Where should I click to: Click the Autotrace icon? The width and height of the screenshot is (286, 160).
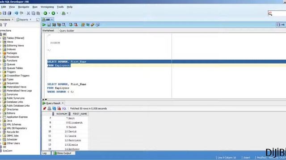point(59,25)
